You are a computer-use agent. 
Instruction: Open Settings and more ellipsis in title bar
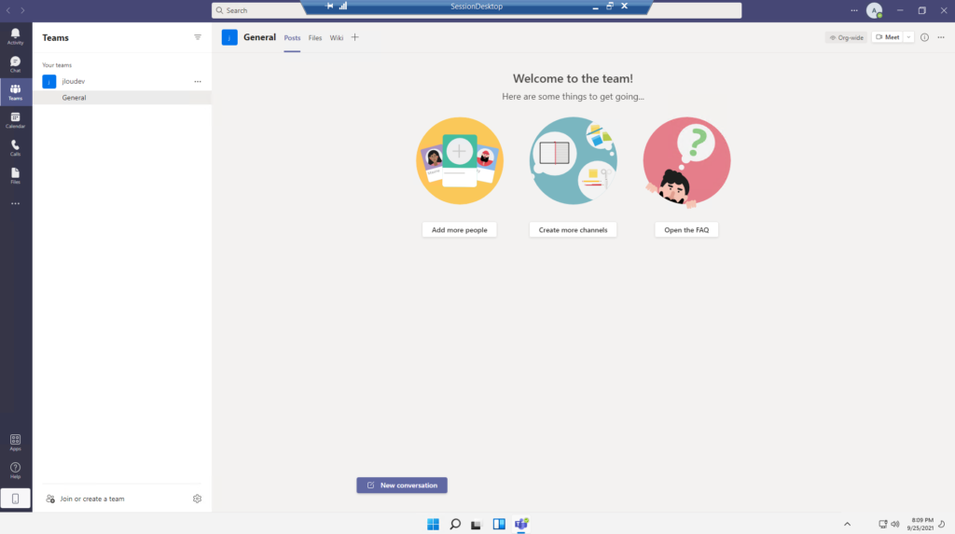click(854, 10)
